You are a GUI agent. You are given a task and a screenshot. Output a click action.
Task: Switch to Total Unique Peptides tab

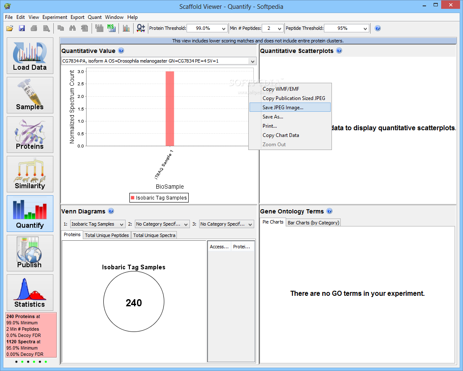(107, 235)
